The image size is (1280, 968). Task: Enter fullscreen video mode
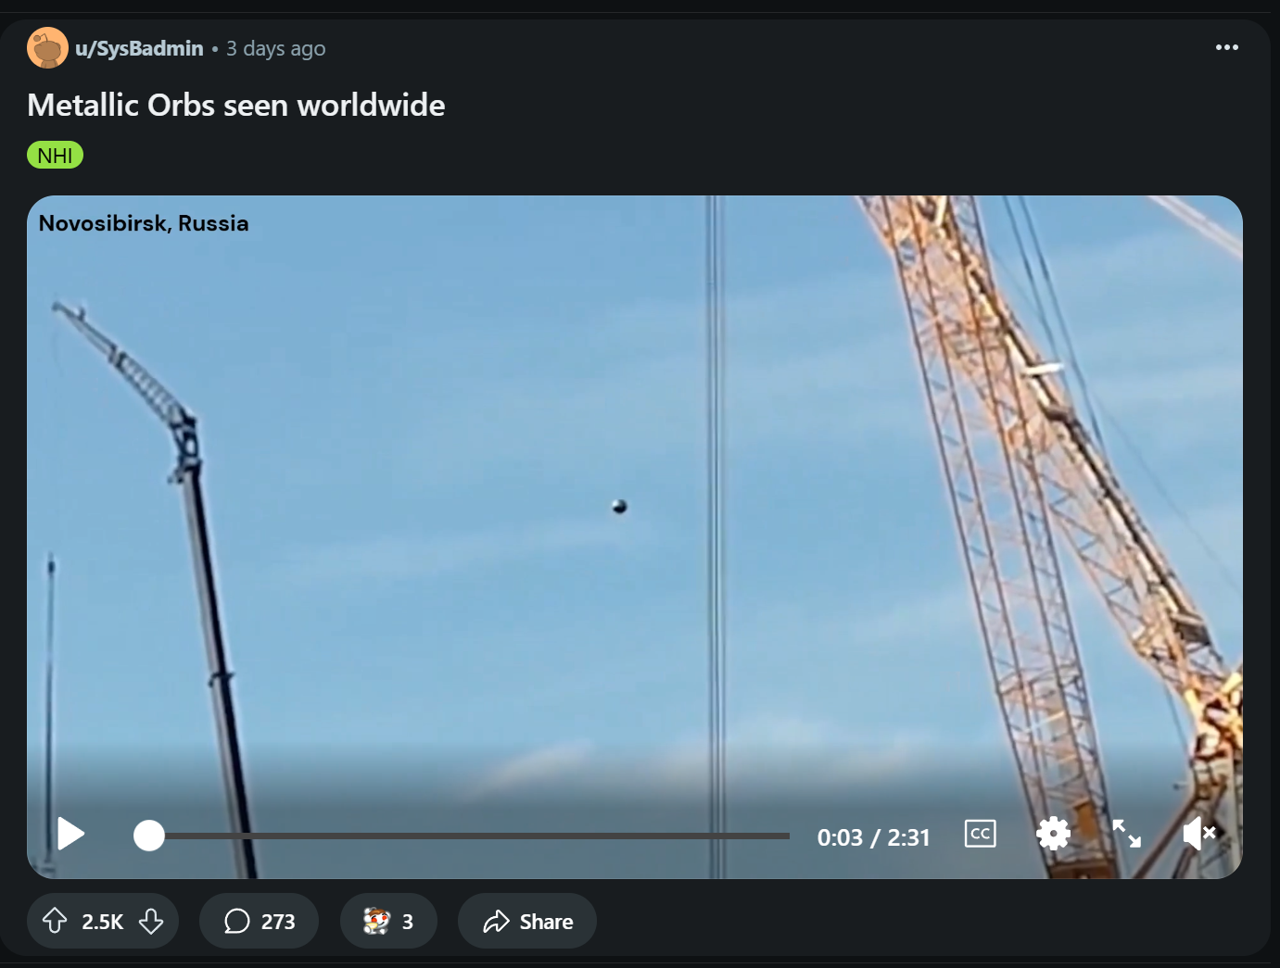(x=1126, y=834)
